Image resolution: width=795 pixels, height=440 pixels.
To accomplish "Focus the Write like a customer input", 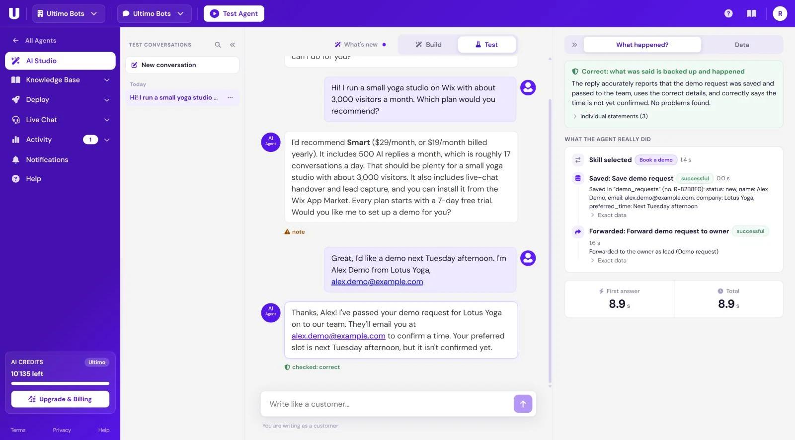I will click(x=388, y=404).
